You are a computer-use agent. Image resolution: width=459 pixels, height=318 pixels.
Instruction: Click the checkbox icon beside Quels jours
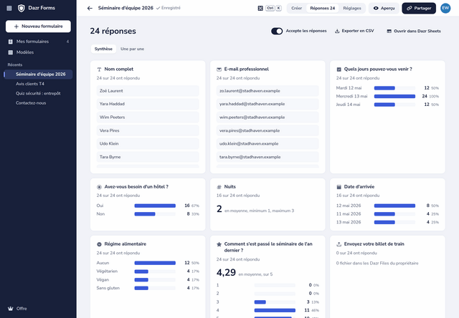[x=339, y=69]
